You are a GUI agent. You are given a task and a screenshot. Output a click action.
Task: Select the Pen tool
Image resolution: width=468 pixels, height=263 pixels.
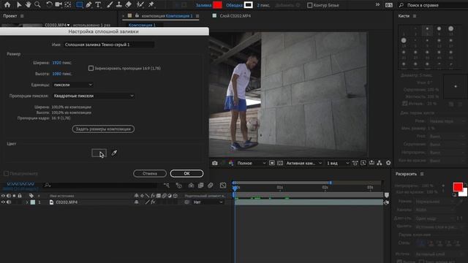coord(89,4)
